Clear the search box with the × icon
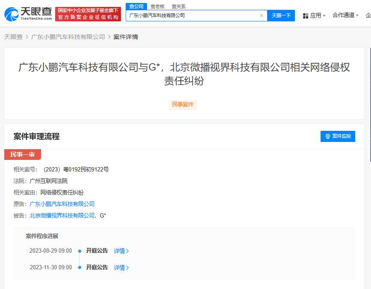This screenshot has width=371, height=289. coord(261,15)
